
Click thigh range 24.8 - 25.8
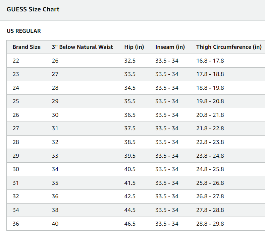click(210, 169)
